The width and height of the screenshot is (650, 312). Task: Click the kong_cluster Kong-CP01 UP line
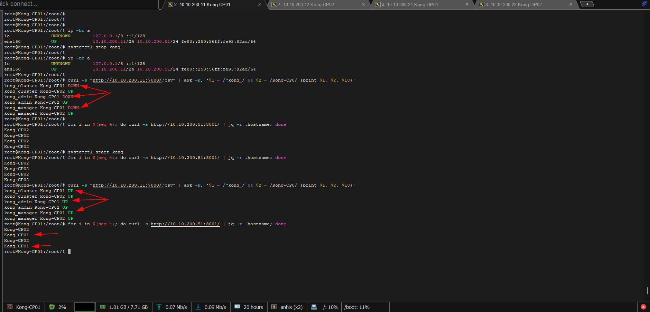39,191
